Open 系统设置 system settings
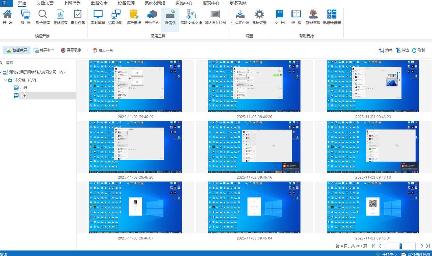 coord(259,17)
